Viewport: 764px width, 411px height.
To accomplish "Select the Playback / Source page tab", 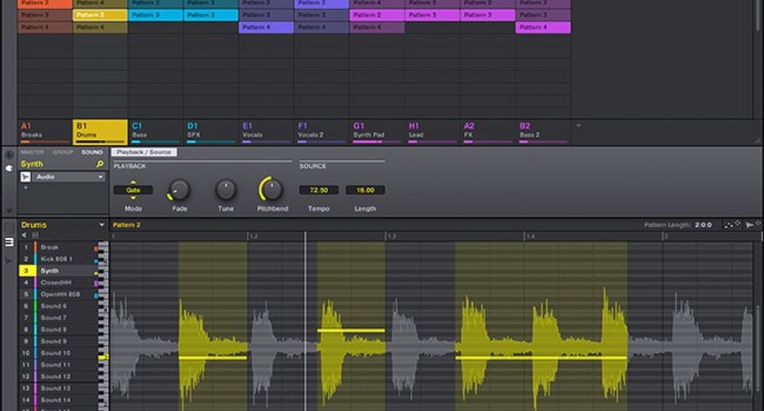I will 143,152.
